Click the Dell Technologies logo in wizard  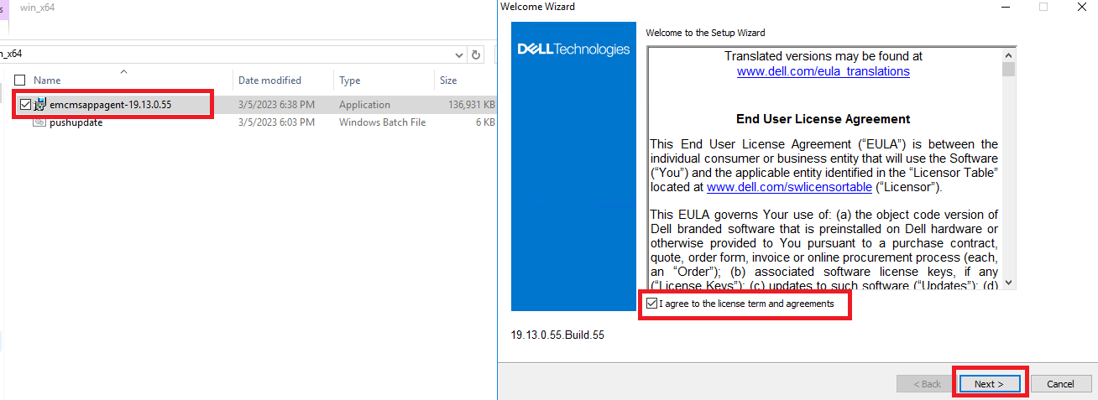pyautogui.click(x=573, y=49)
